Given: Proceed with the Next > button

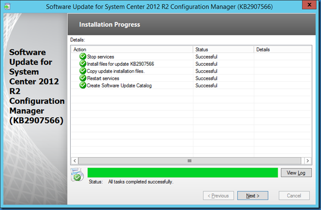Looking at the screenshot, I should (253, 196).
